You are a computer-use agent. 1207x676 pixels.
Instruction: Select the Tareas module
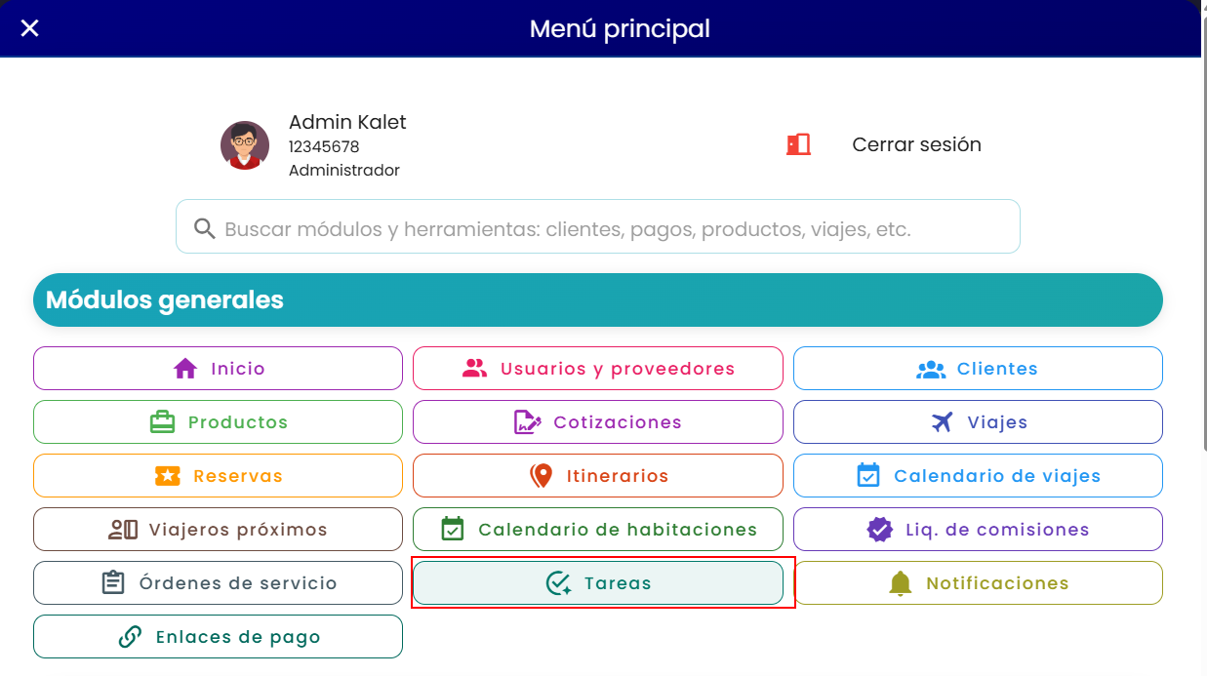598,583
